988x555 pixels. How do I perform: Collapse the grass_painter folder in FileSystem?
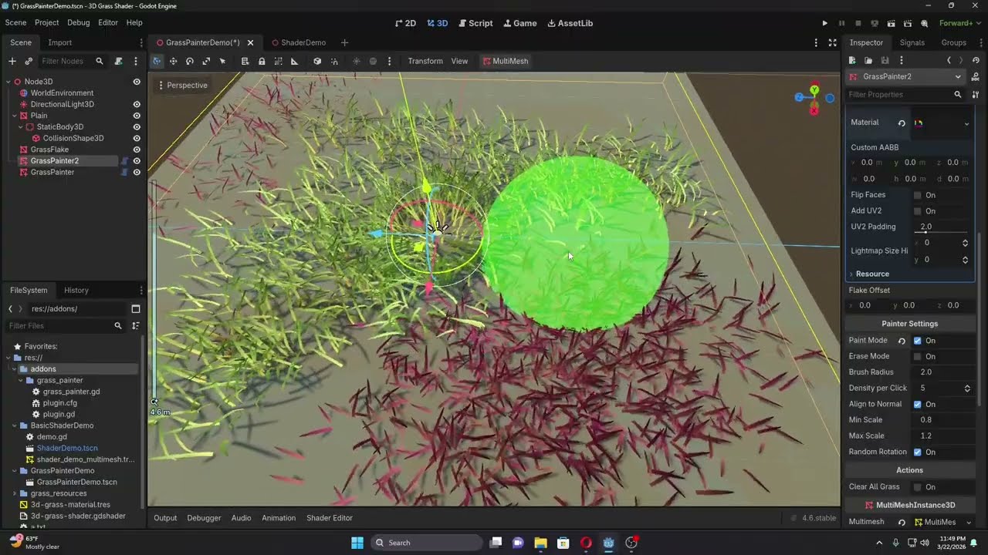[21, 380]
